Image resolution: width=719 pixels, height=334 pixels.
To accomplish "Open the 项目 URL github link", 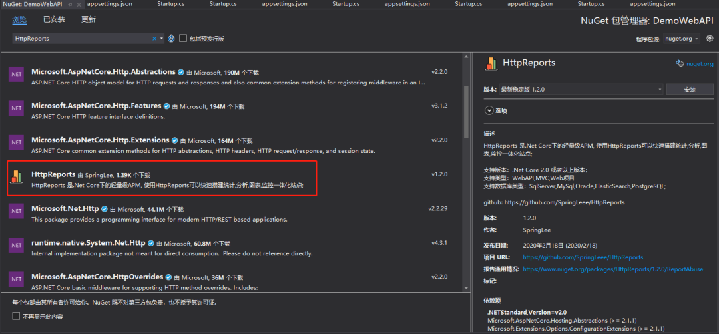I will 583,257.
